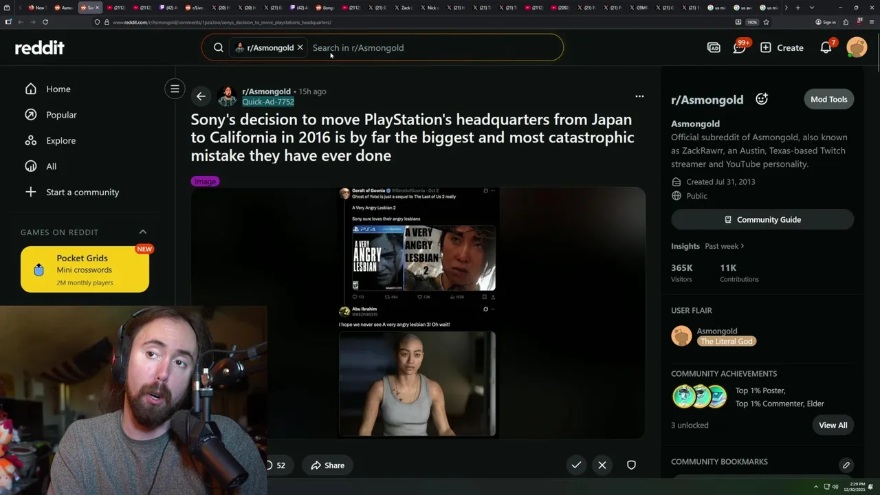Click the Image flair tag

[205, 181]
